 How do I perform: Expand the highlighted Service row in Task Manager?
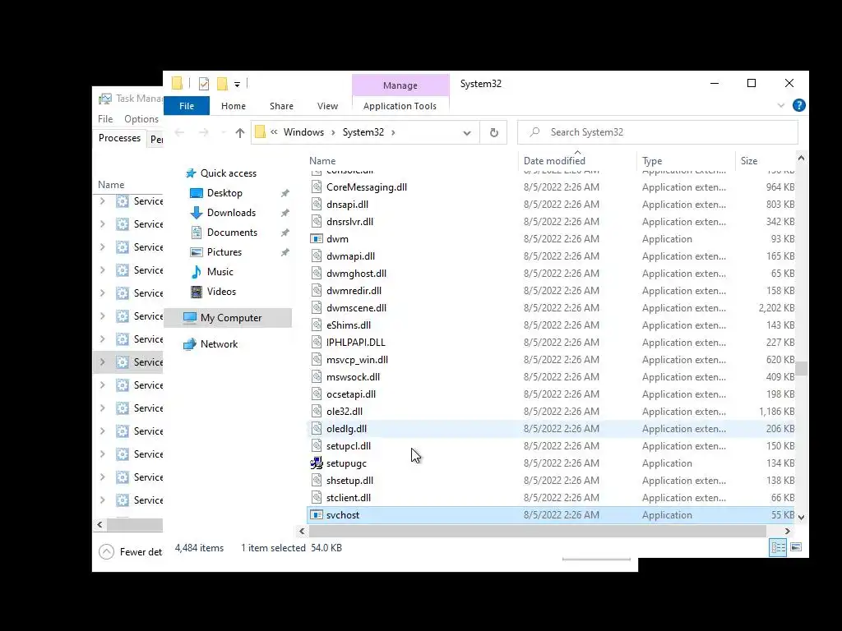[x=102, y=362]
